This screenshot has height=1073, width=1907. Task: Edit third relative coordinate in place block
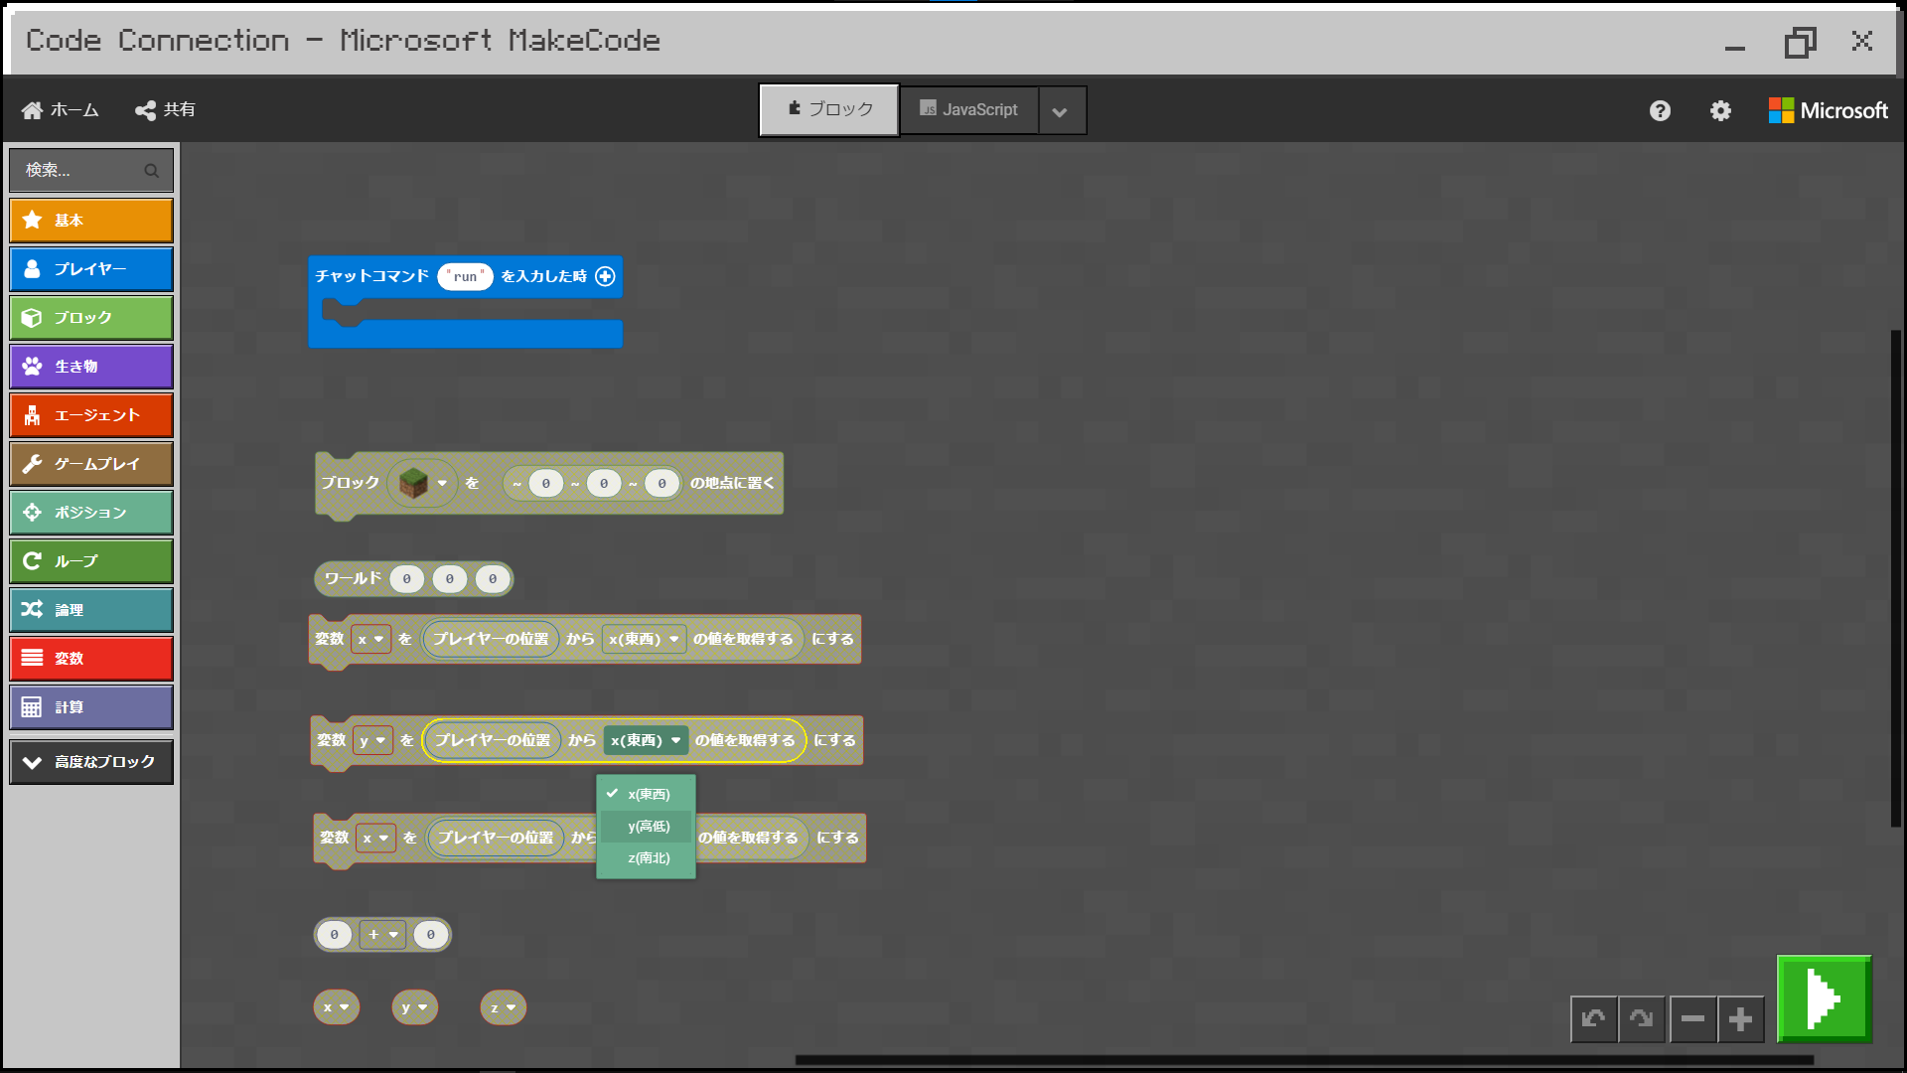coord(661,484)
